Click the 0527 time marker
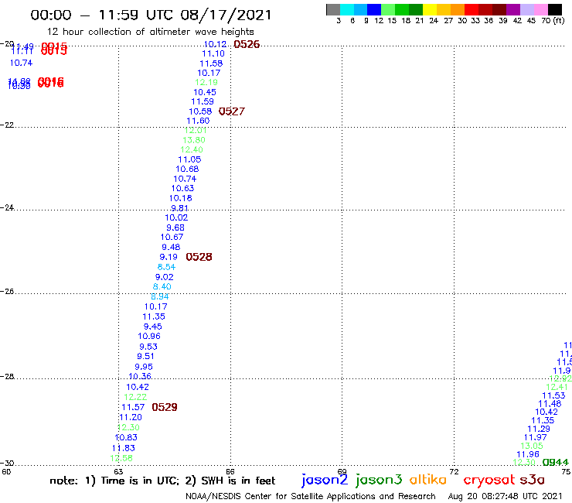Image resolution: width=572 pixels, height=503 pixels. click(x=232, y=111)
